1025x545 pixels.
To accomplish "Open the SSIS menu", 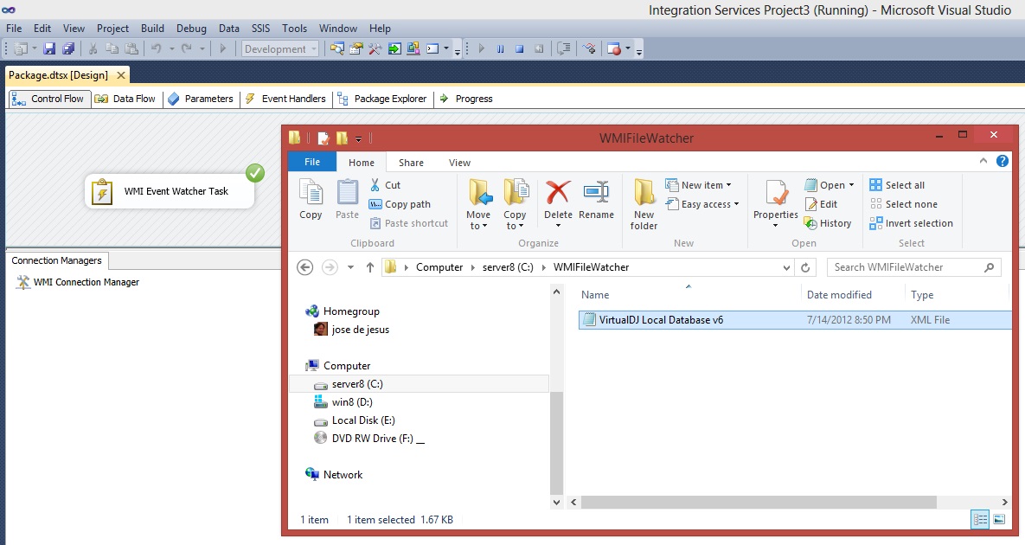I will pos(261,28).
